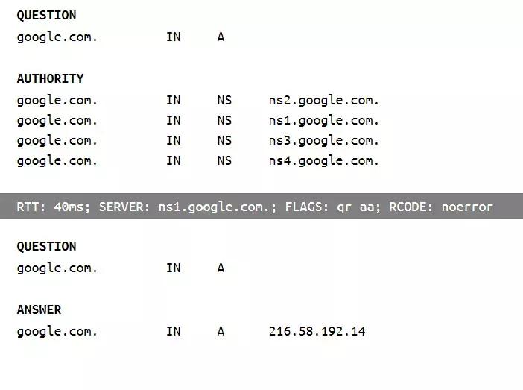Screen dimensions: 523x390
Task: Click the ns1.google.com. entry in the AUTHORITY list
Action: pyautogui.click(x=324, y=120)
